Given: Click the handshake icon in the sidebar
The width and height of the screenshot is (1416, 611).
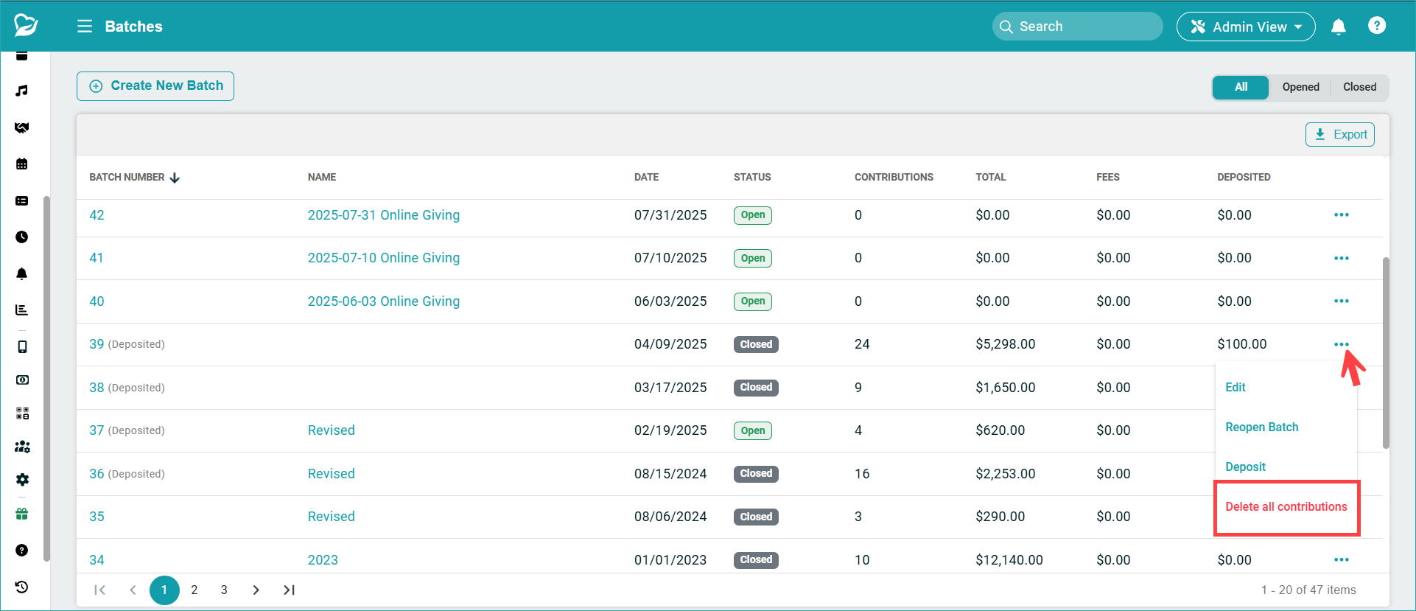Looking at the screenshot, I should point(22,128).
